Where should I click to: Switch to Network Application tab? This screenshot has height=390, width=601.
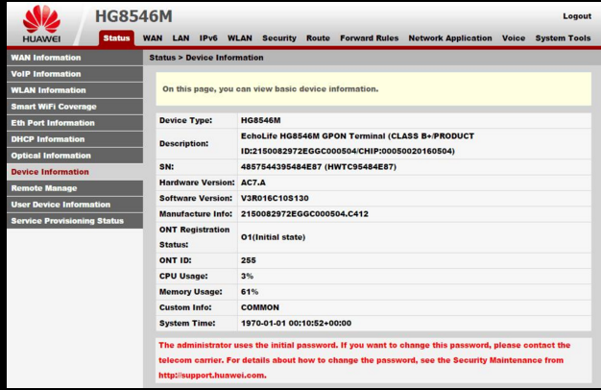[x=450, y=38]
